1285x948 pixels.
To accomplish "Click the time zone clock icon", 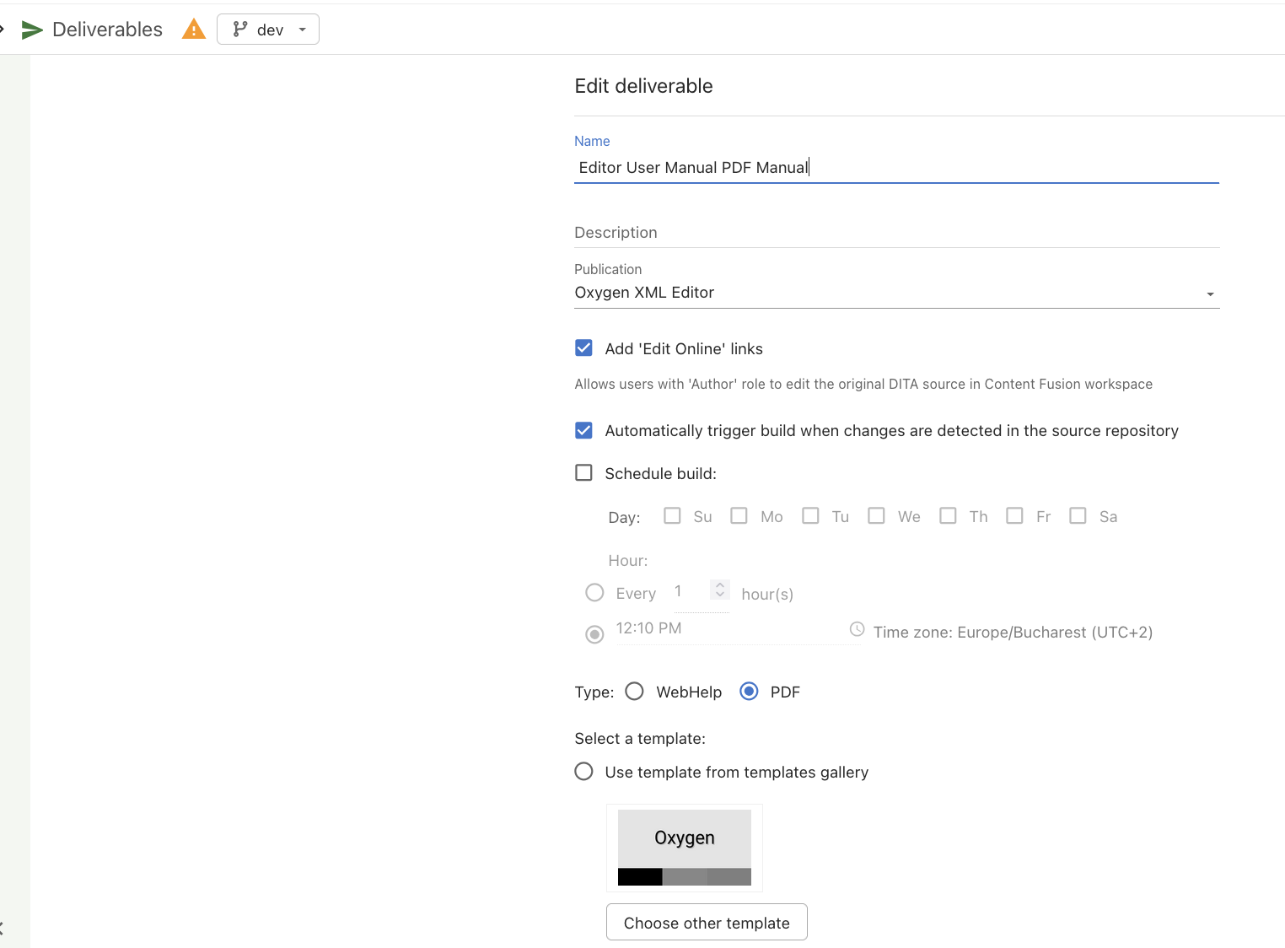I will point(857,630).
